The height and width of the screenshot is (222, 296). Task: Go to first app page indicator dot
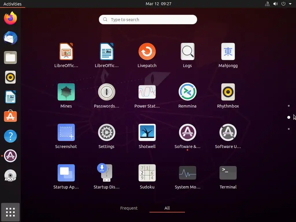coord(289,106)
